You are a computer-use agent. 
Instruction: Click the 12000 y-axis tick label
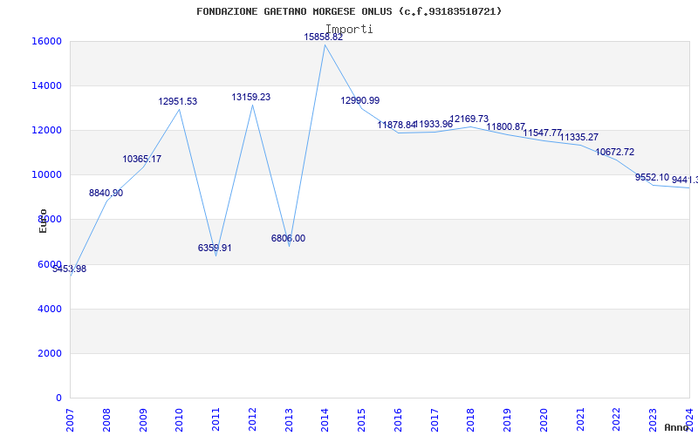click(x=46, y=130)
